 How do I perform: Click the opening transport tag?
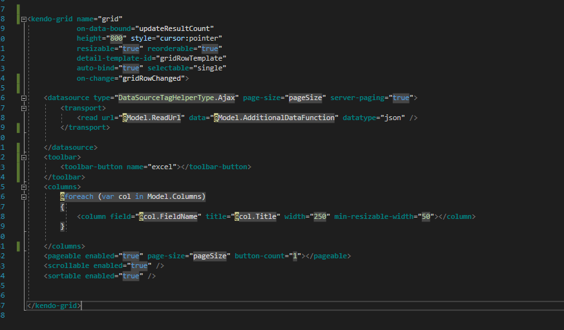83,108
